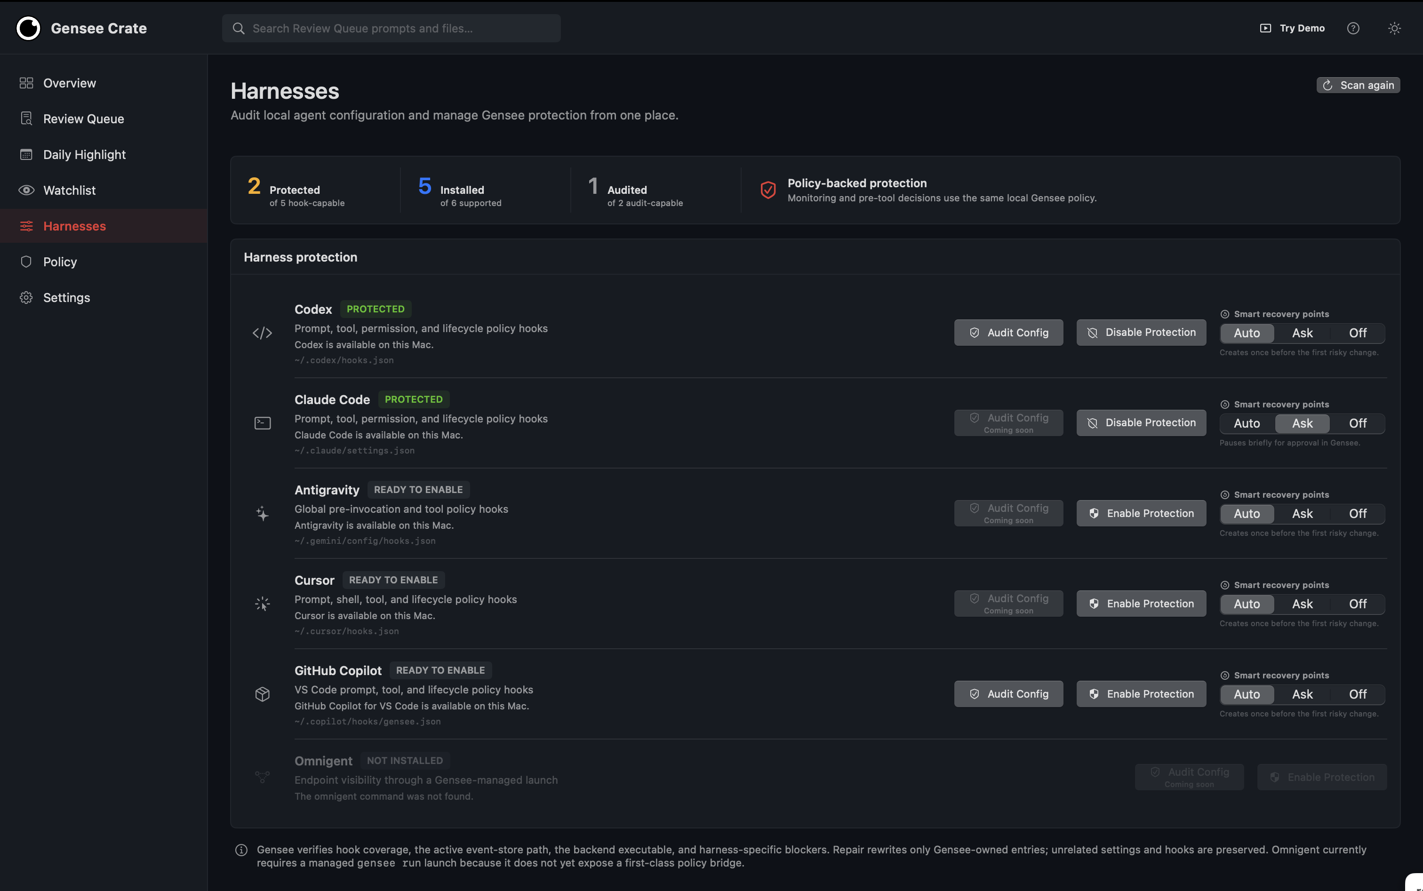Turn Antigravity recovery points Off
Screen dimensions: 1423x891
[x=1358, y=513]
